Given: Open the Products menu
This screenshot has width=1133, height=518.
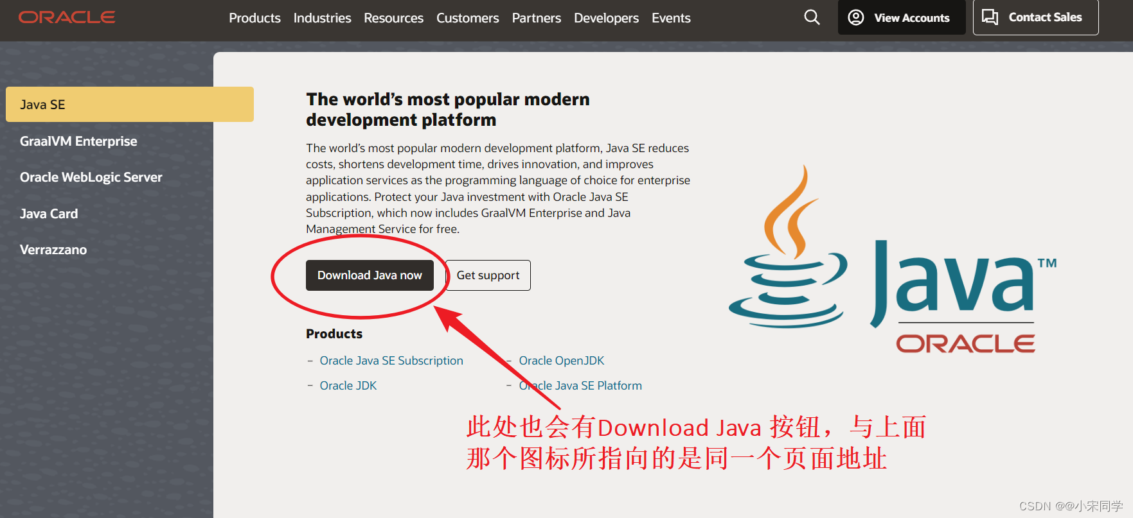Looking at the screenshot, I should 254,18.
